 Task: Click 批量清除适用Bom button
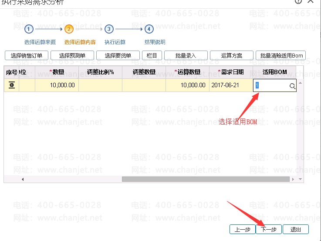click(x=280, y=55)
